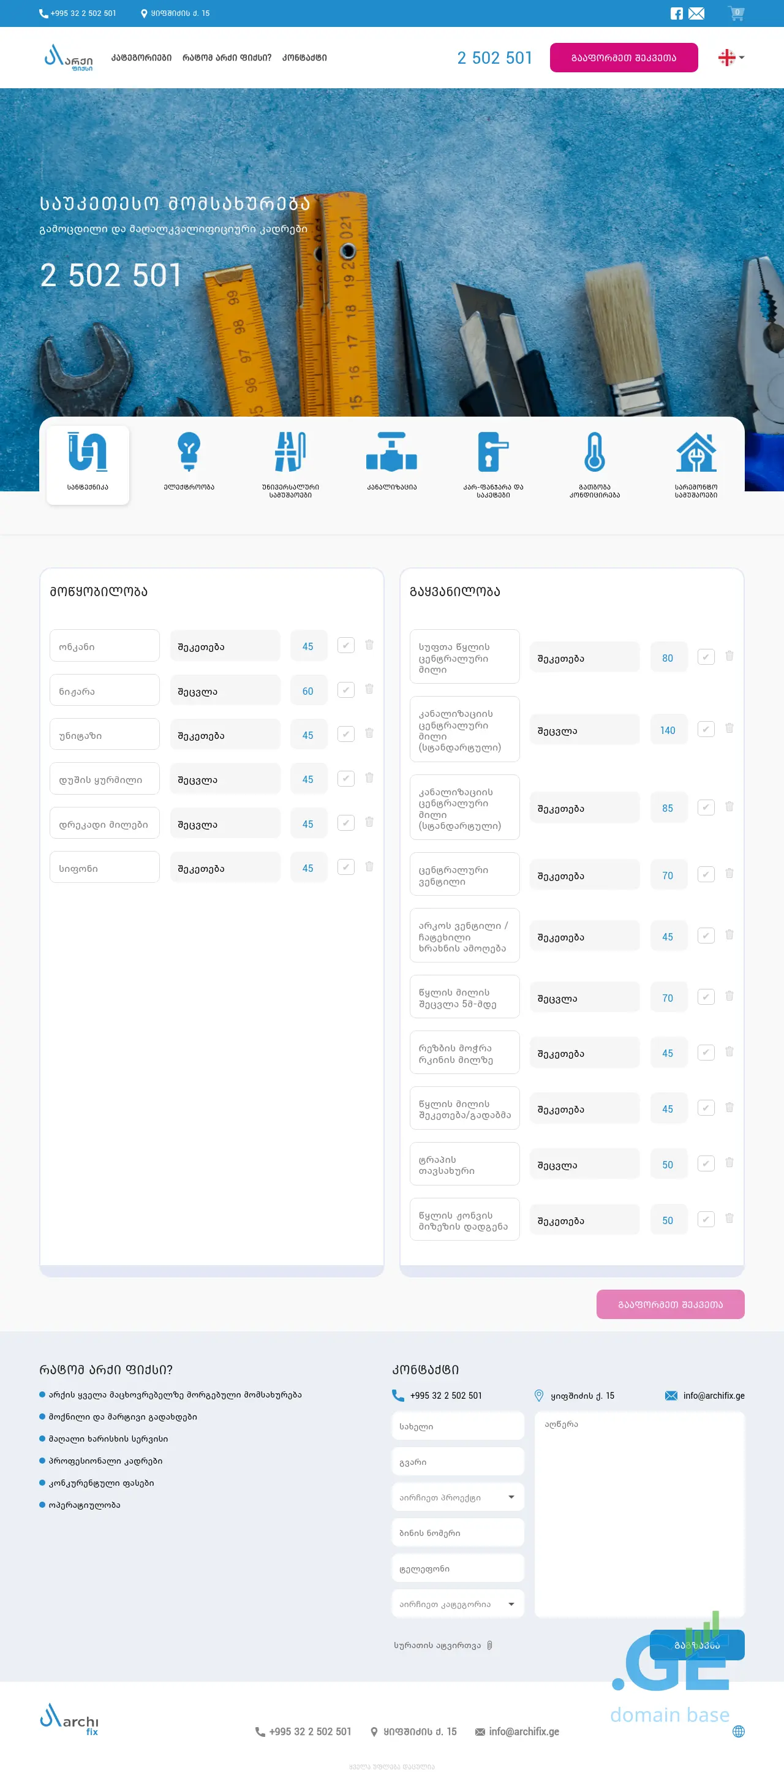Delete the ონკანი row with trash icon
The height and width of the screenshot is (1789, 784).
[369, 645]
